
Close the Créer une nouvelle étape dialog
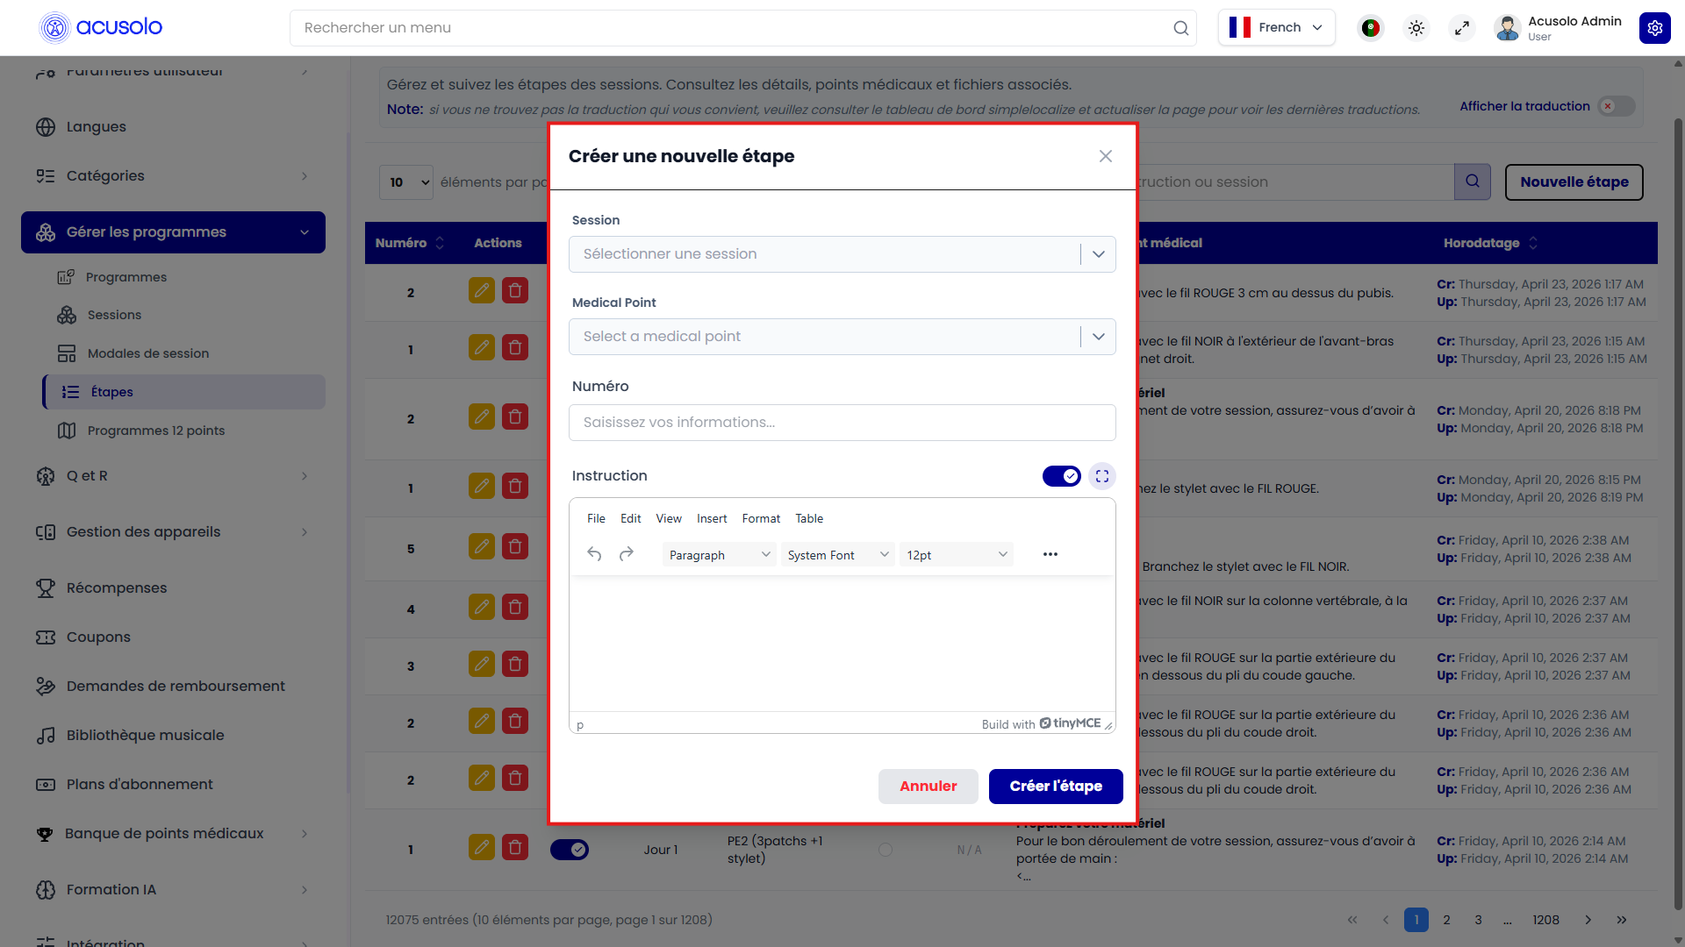1106,156
